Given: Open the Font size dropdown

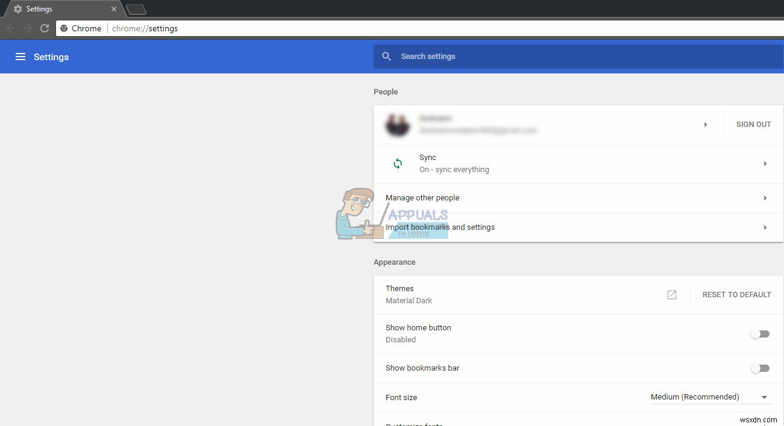Looking at the screenshot, I should [x=709, y=397].
